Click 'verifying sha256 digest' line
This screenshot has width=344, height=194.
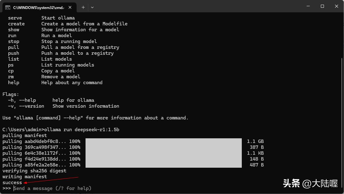pos(34,171)
